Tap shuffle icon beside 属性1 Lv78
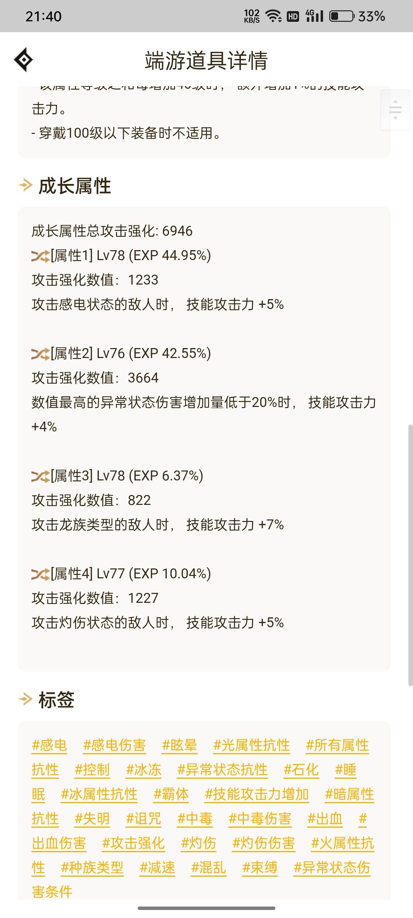This screenshot has width=413, height=918. (x=41, y=256)
